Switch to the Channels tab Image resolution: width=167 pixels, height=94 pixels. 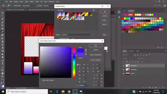(x=131, y=51)
